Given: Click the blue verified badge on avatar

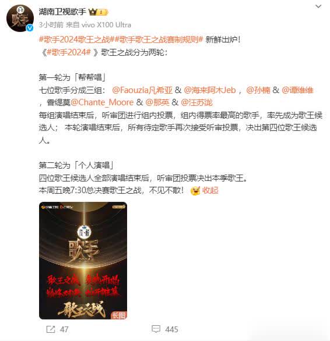Looking at the screenshot, I should [30, 28].
